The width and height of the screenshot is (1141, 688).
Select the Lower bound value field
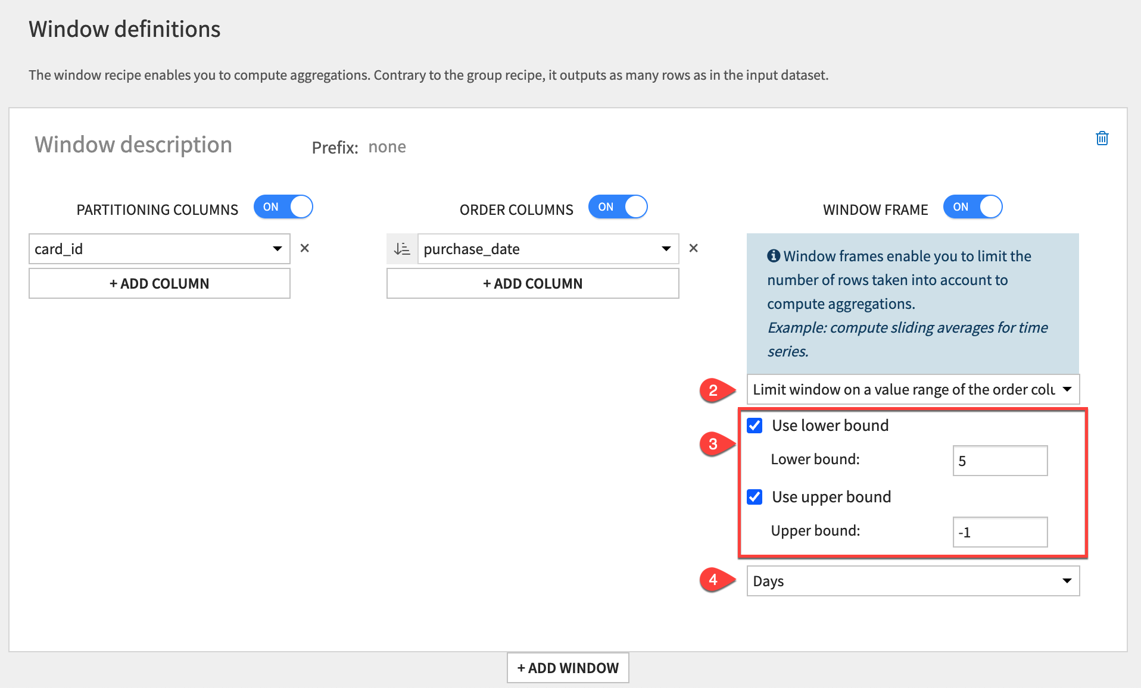(1000, 460)
